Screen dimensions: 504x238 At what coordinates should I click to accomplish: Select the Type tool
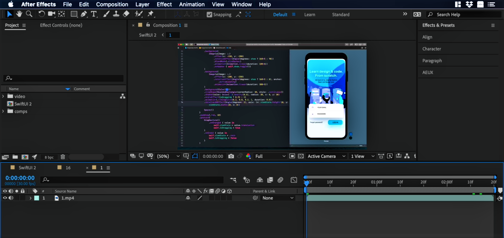94,14
